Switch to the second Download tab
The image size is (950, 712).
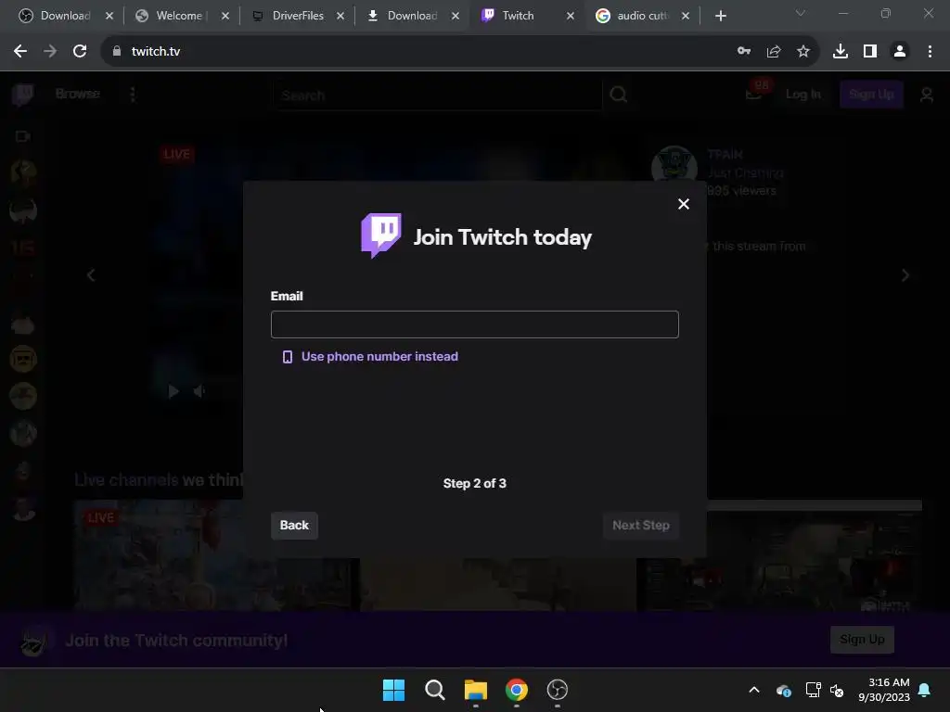tap(402, 16)
